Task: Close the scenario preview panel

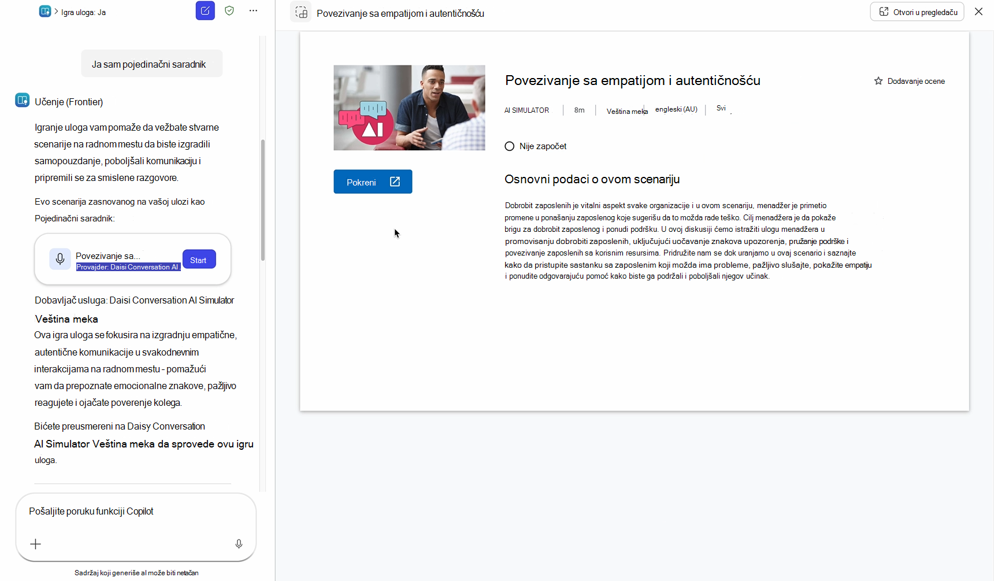Action: point(978,12)
